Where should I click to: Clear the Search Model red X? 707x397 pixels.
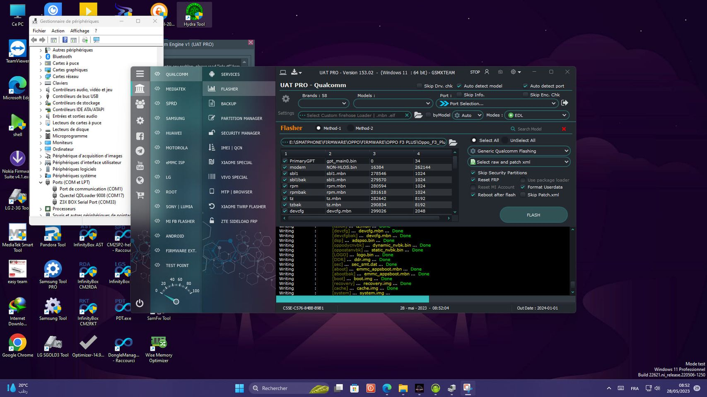[564, 129]
